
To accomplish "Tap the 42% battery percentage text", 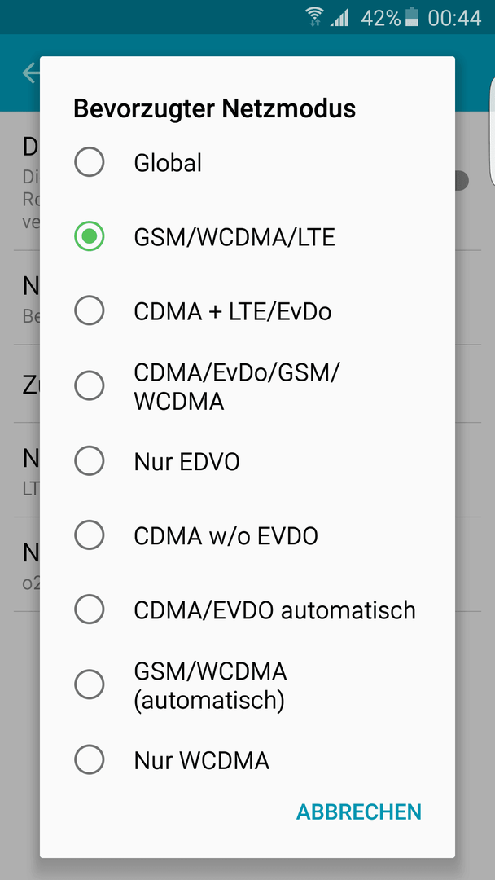I will point(381,18).
